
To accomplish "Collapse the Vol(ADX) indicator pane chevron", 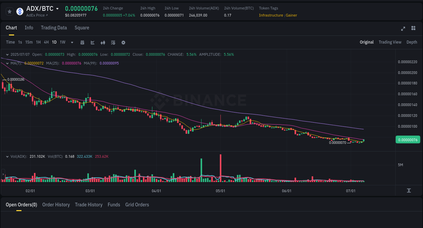I will (7, 156).
